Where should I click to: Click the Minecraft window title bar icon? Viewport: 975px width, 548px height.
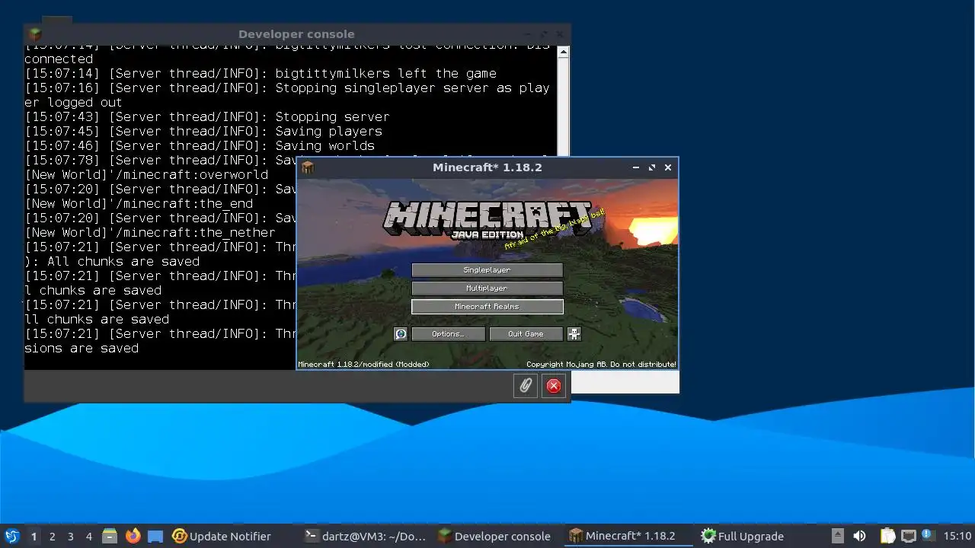coord(308,167)
